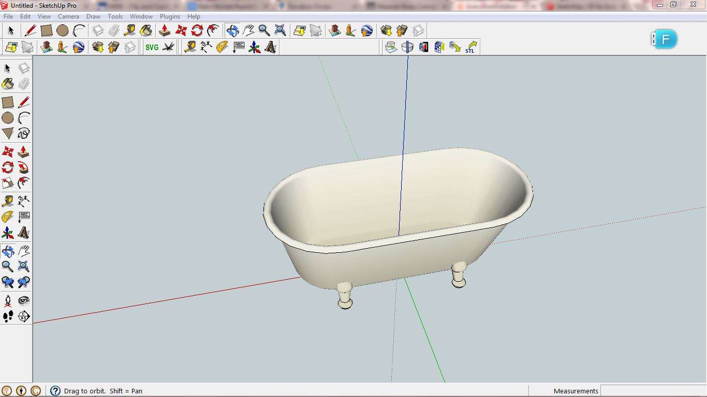Viewport: 707px width, 397px height.
Task: Select the ABC Text label tool in second toolbar row
Action: [x=238, y=48]
